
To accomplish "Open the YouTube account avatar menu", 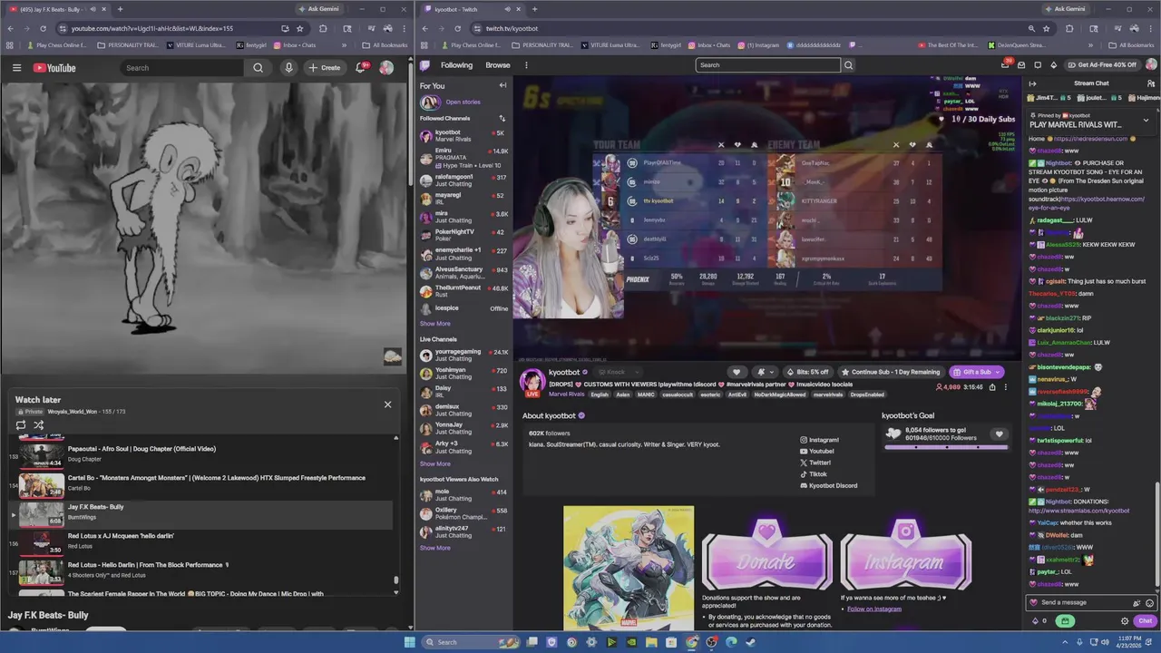I will [386, 68].
